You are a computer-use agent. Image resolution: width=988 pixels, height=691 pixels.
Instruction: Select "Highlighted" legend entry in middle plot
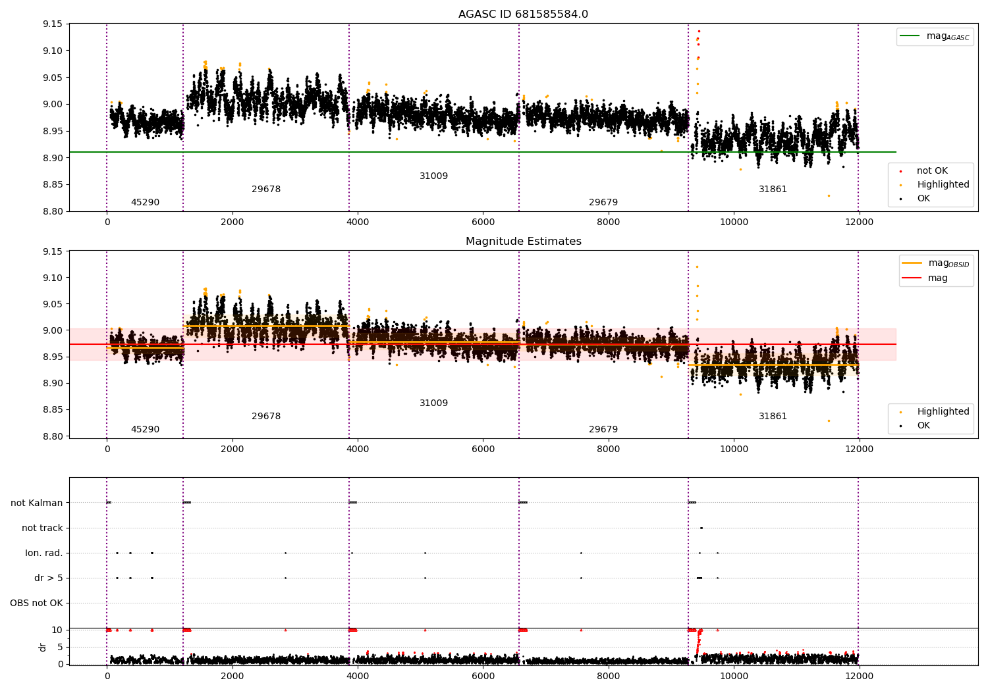click(x=943, y=412)
